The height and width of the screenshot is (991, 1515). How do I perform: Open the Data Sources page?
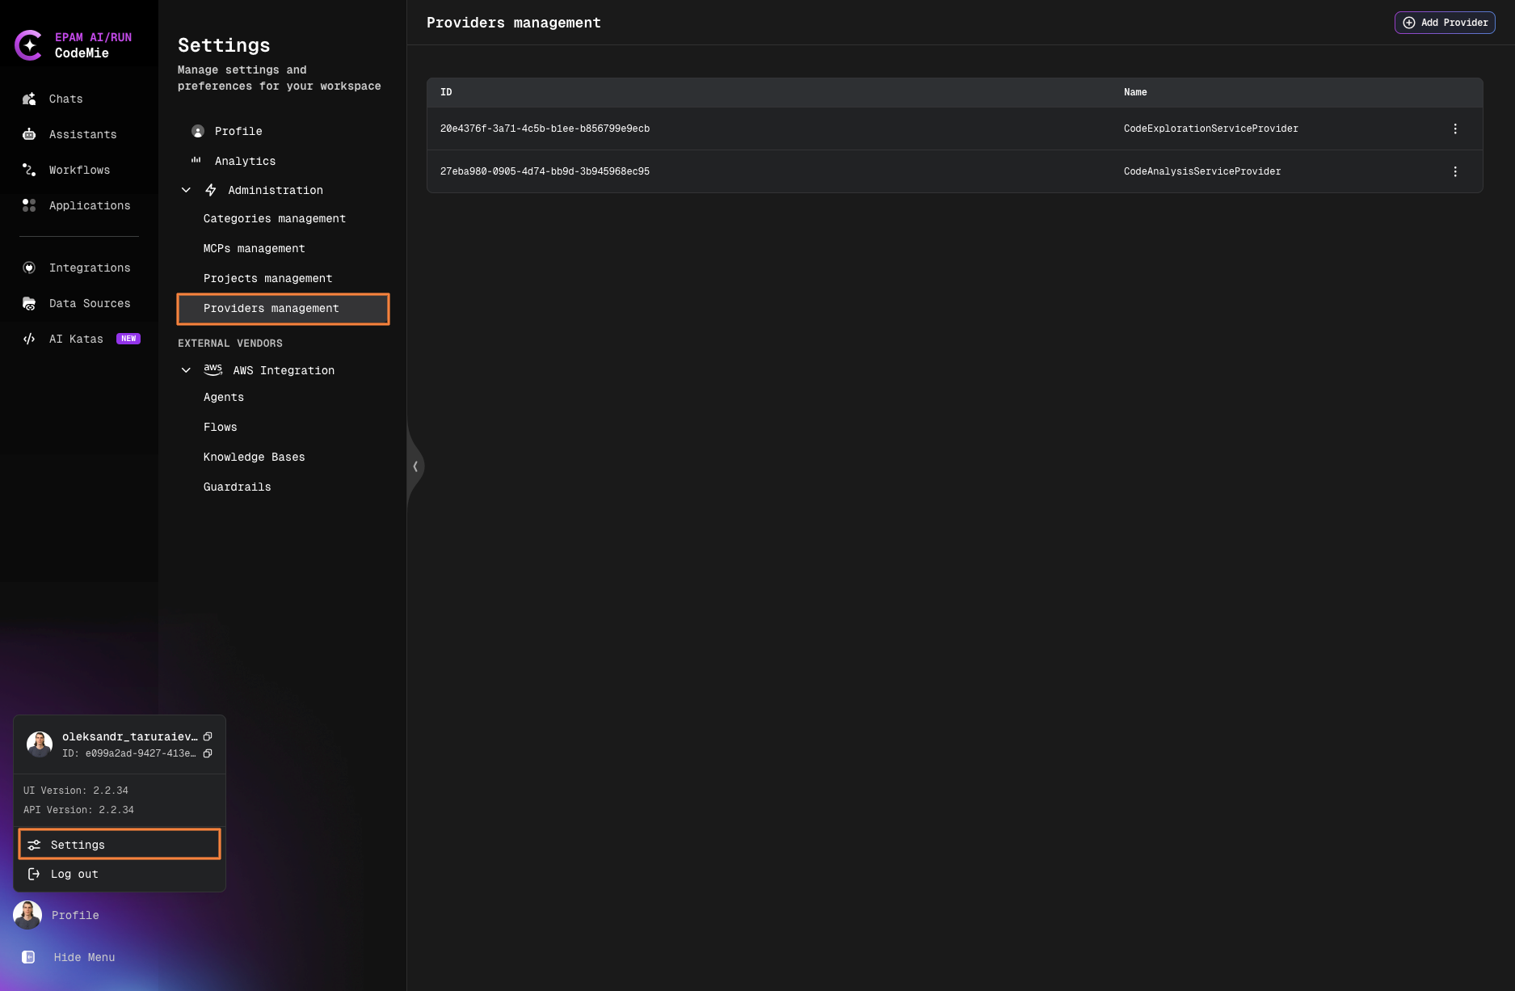pos(89,303)
